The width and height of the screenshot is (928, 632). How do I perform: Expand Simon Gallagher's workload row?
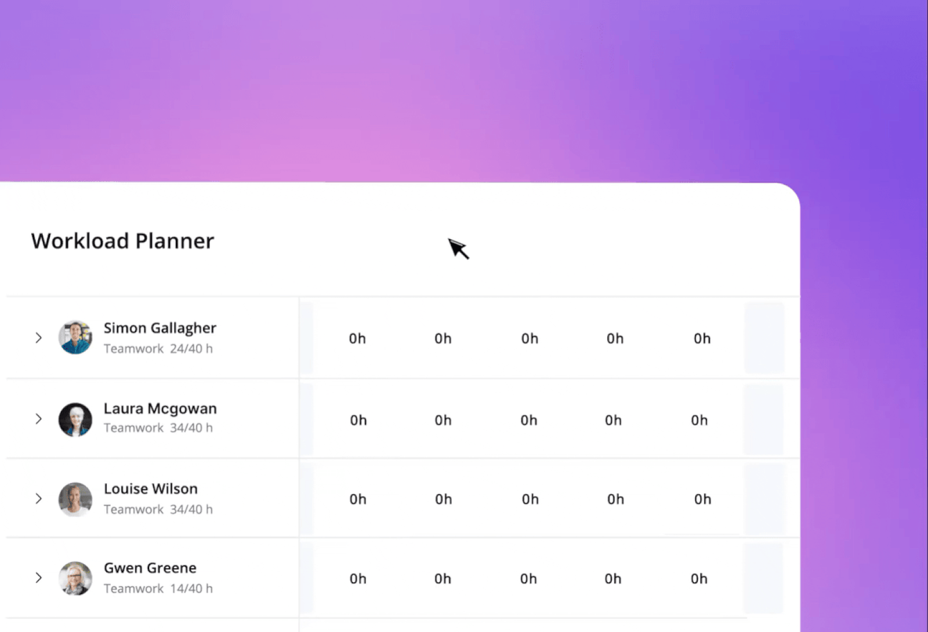coord(38,338)
